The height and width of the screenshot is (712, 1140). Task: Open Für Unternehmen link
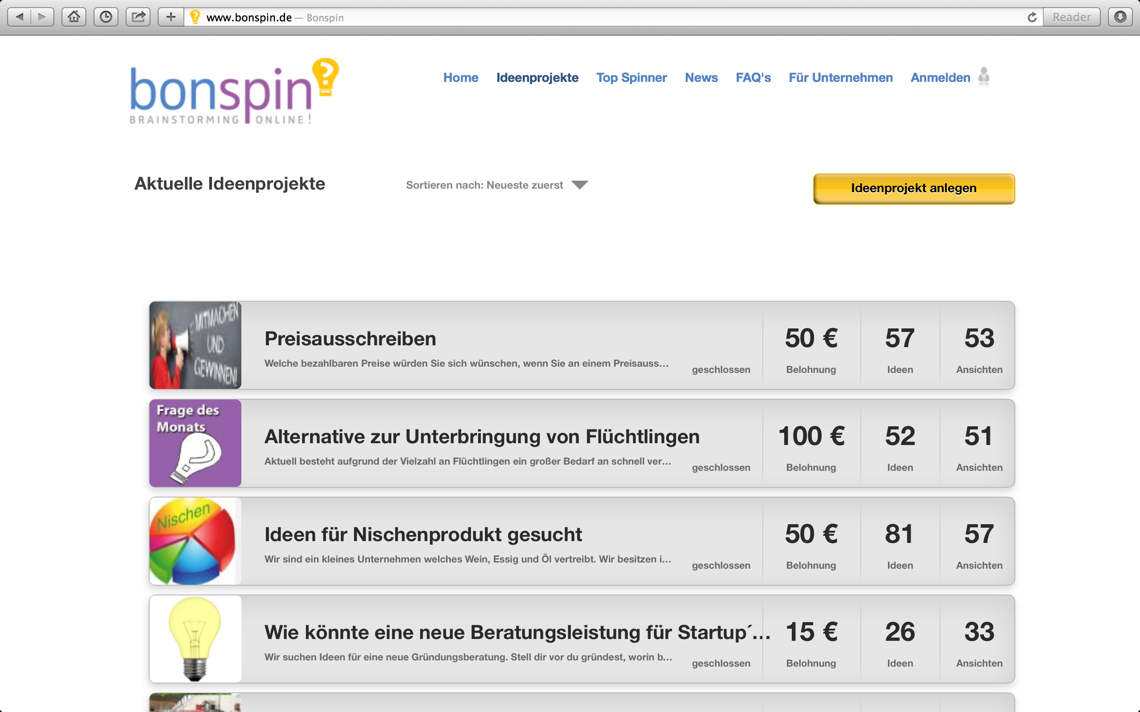pyautogui.click(x=840, y=78)
